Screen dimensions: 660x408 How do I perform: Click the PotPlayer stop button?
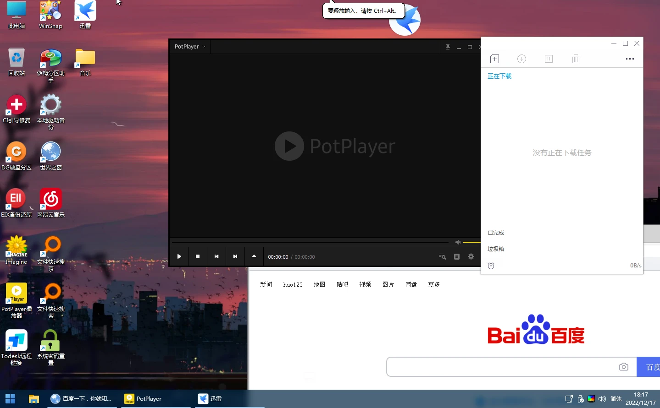coord(198,256)
